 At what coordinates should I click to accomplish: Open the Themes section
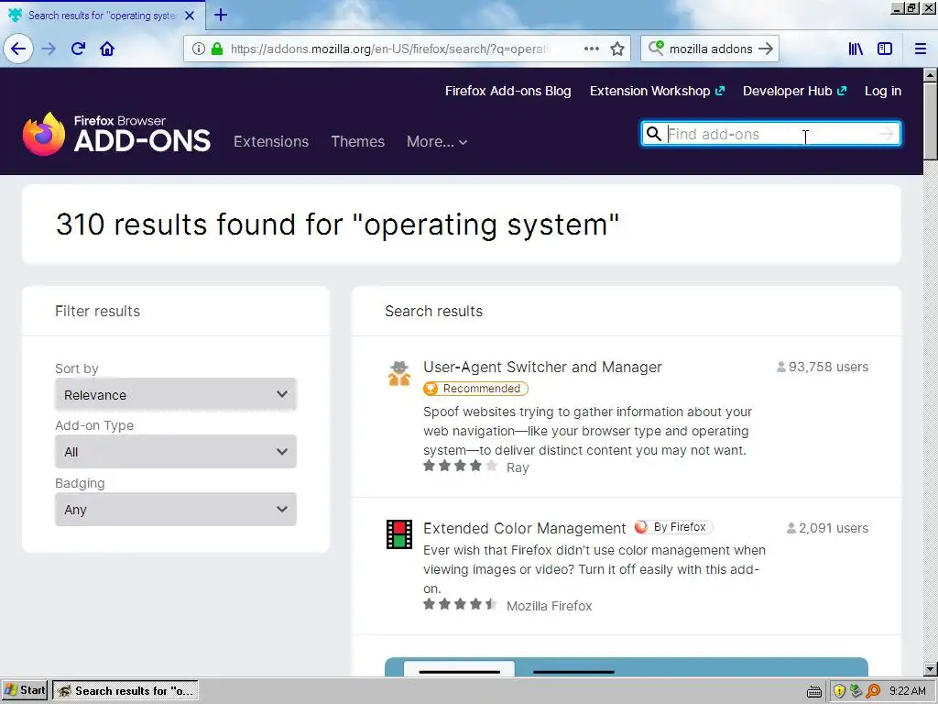pos(358,142)
